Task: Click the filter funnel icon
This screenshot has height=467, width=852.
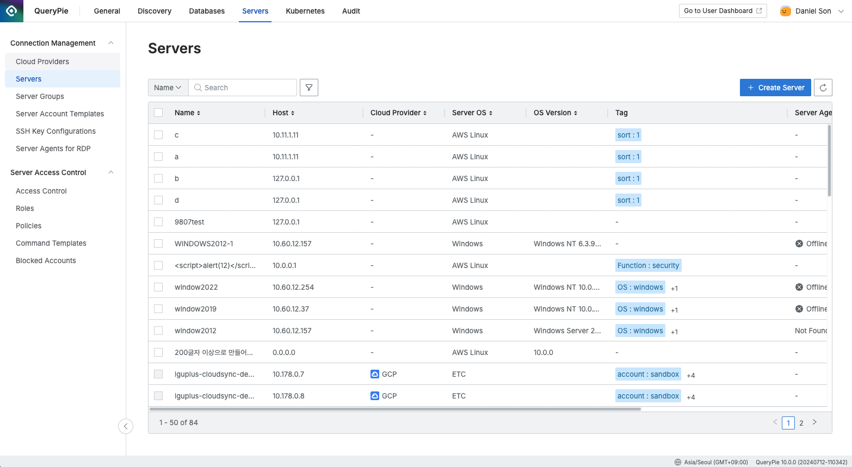Action: (309, 88)
